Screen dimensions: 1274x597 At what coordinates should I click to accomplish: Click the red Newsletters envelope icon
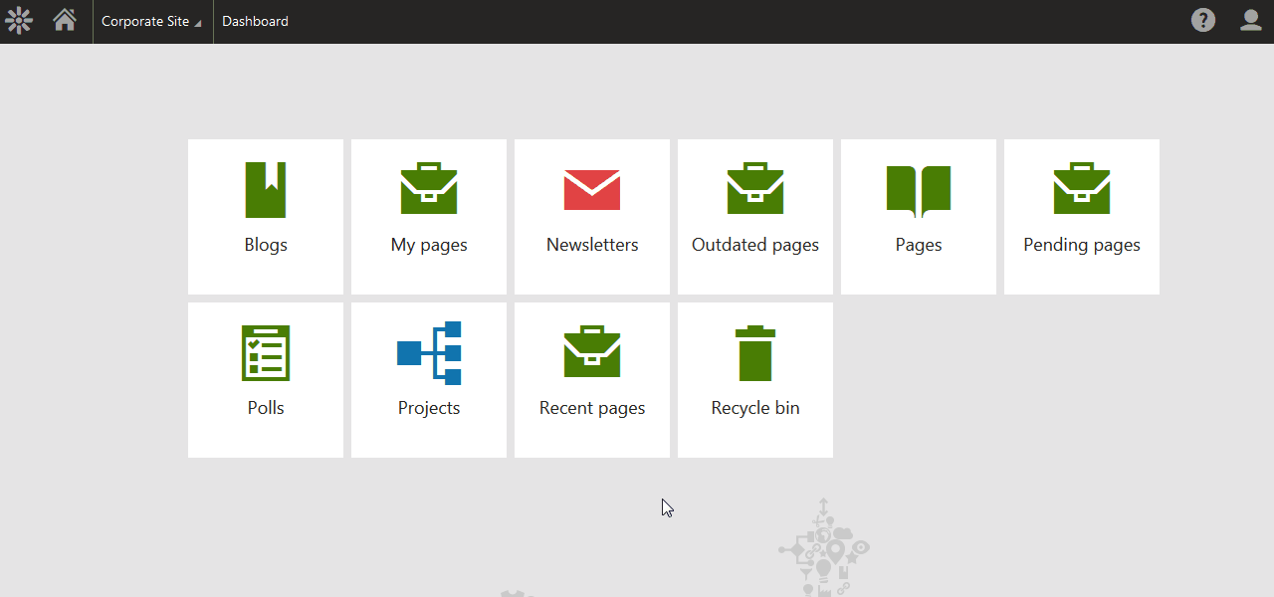[592, 190]
